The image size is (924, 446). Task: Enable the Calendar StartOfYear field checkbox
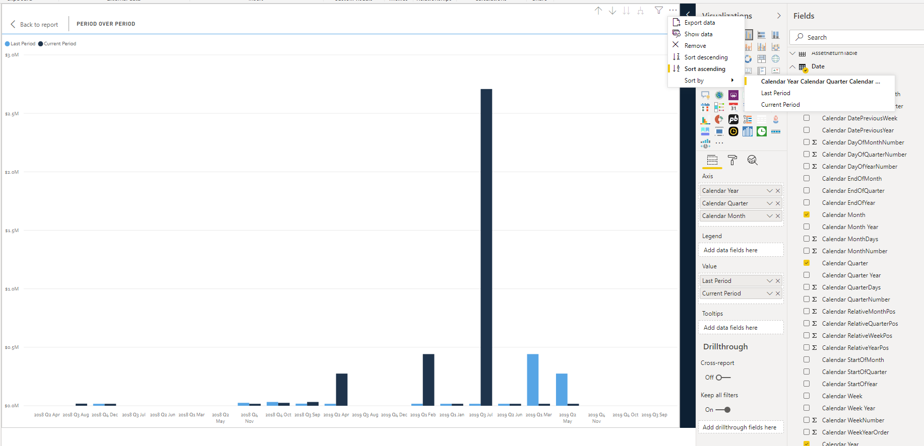807,384
